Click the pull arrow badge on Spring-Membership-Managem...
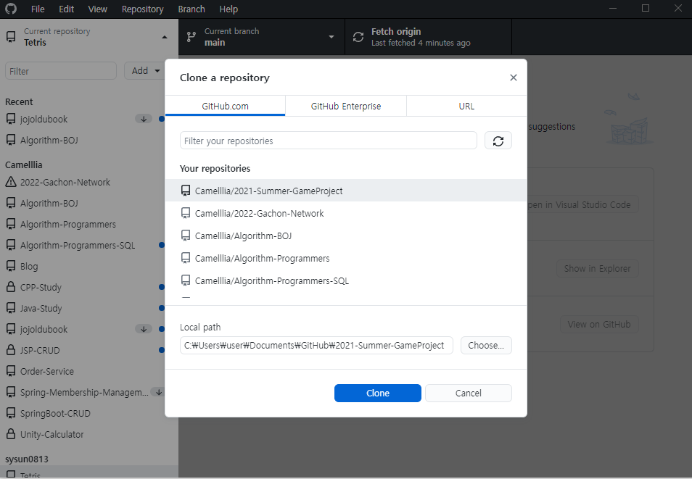692x479 pixels. pos(157,391)
